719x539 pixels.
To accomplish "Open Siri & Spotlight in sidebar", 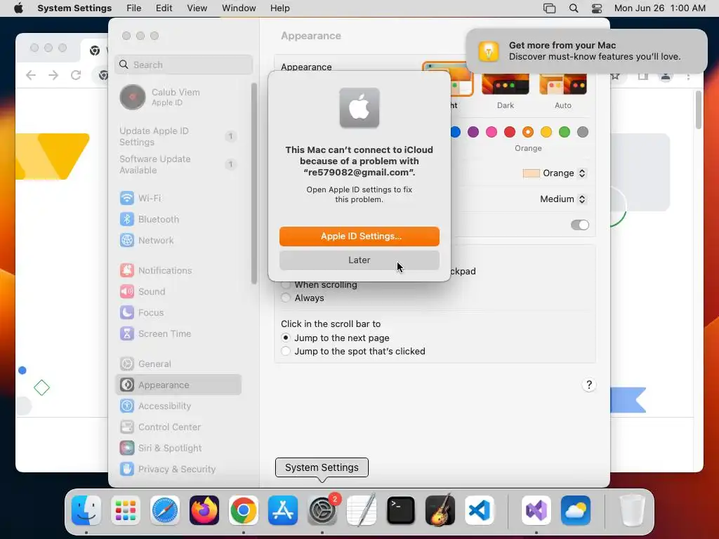I will (178, 448).
